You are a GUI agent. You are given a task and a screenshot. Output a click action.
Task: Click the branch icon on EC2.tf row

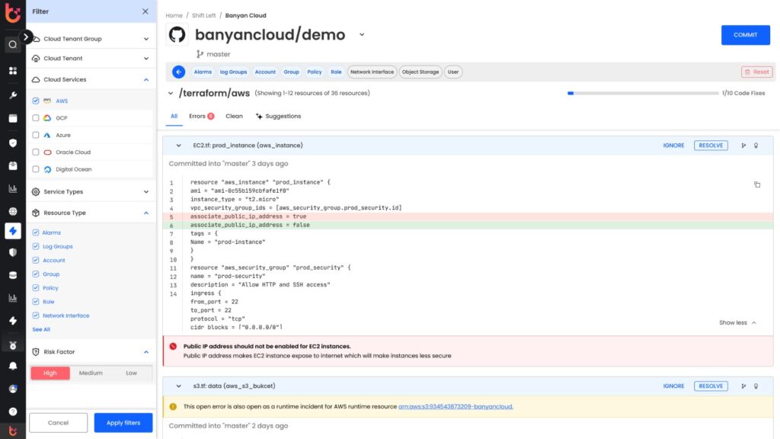coord(743,146)
